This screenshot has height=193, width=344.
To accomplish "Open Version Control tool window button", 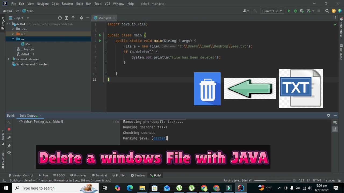I will (21, 175).
